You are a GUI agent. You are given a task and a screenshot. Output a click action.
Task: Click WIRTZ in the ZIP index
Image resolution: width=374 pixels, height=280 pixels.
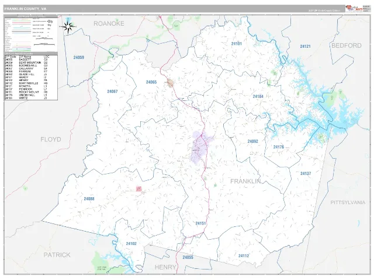pos(23,98)
